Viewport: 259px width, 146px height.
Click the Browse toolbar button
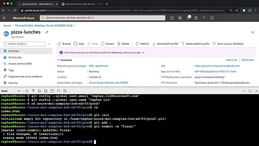(x=64, y=44)
